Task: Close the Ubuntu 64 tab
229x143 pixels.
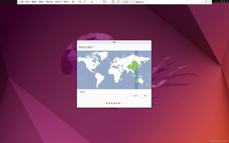Action: click(146, 2)
